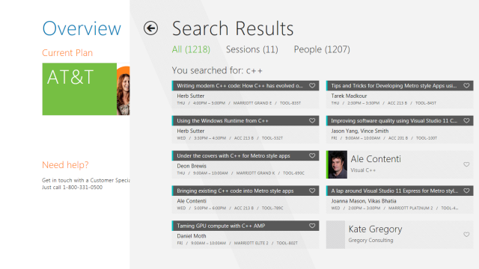Click heart icon next to Kate Gregory
The width and height of the screenshot is (479, 269).
click(466, 235)
